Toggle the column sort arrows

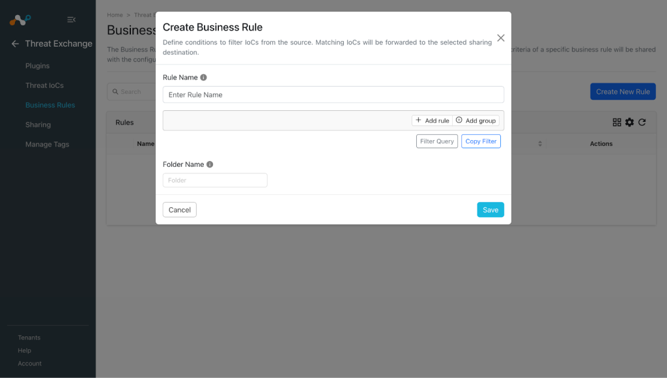[540, 144]
